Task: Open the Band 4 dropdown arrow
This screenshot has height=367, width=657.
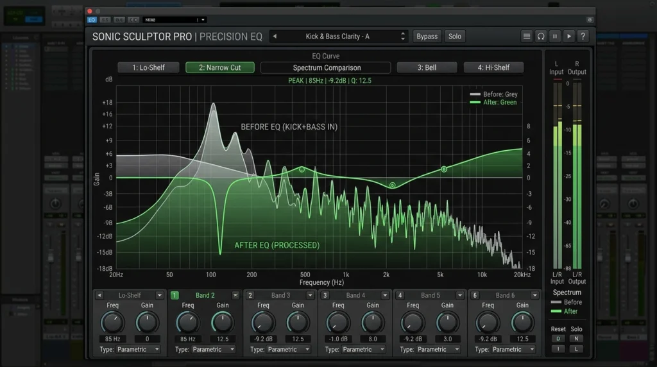Action: tap(385, 295)
